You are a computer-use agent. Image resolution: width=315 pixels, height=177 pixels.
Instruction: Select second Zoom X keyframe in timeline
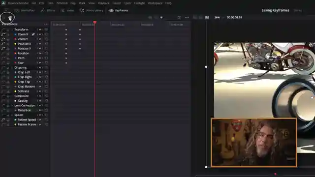(x=80, y=34)
